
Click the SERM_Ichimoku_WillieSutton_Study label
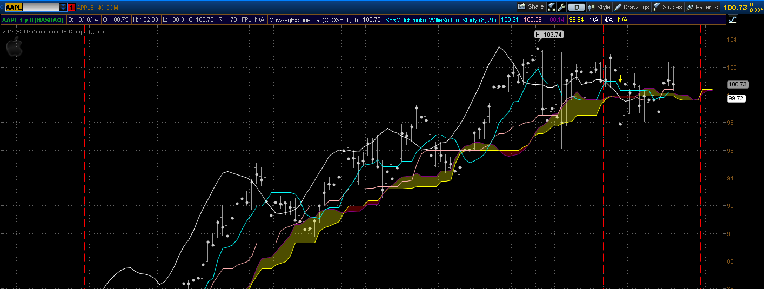tap(443, 19)
